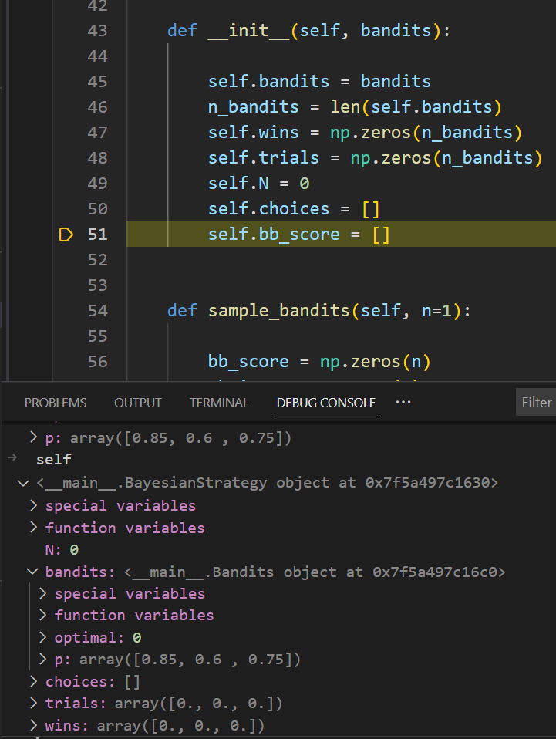556x739 pixels.
Task: Expand special variables under bandits object
Action: tap(43, 593)
